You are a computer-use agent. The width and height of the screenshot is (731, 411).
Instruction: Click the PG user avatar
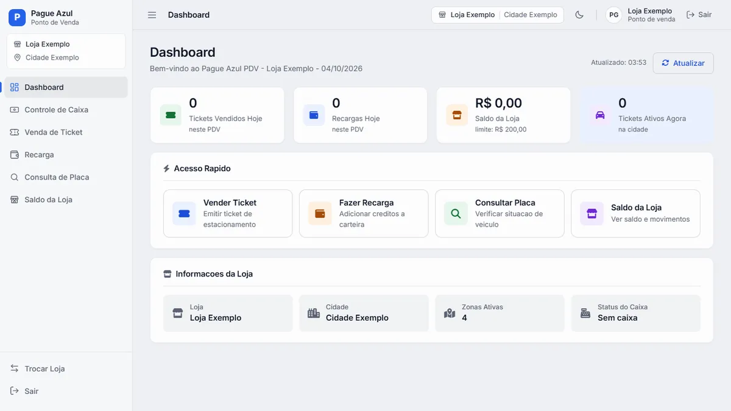pyautogui.click(x=614, y=15)
